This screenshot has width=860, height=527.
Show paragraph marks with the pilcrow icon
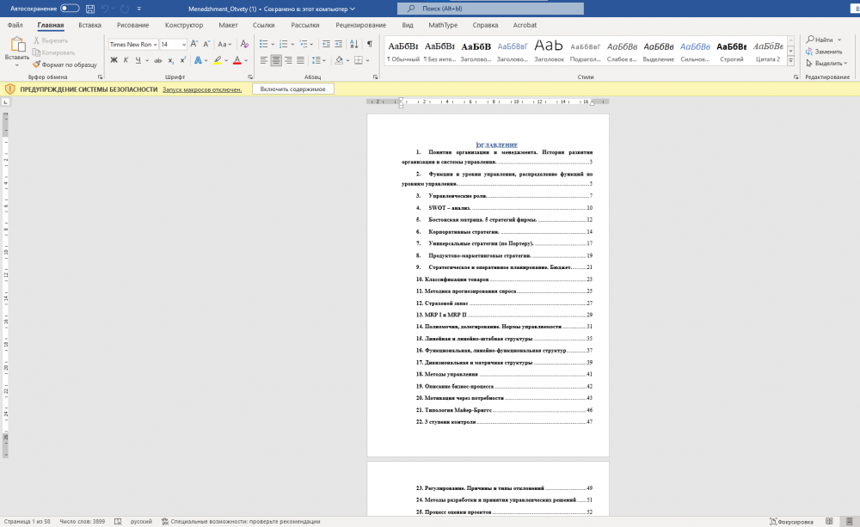coord(370,44)
